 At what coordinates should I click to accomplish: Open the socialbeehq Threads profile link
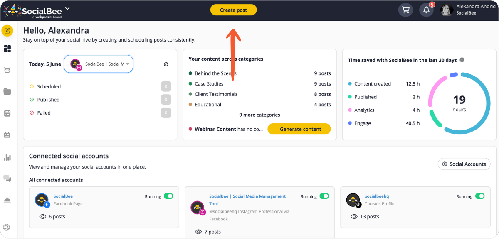(377, 196)
